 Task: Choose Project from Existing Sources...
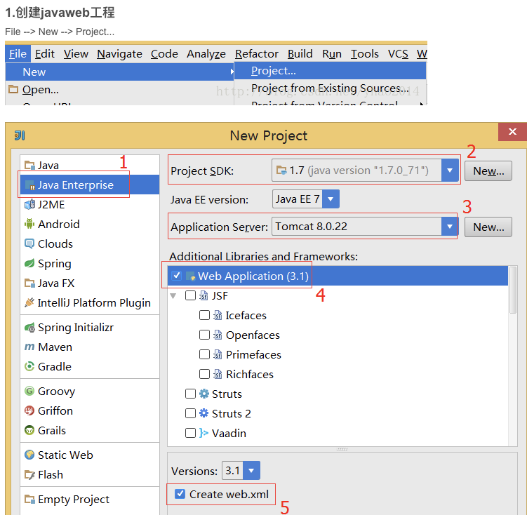point(330,88)
